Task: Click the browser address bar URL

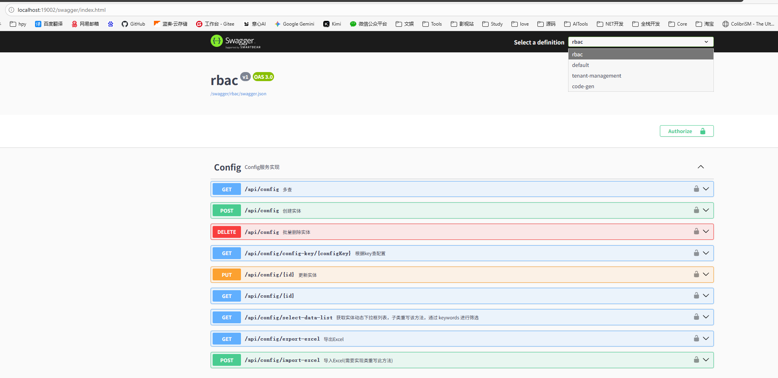Action: coord(61,10)
